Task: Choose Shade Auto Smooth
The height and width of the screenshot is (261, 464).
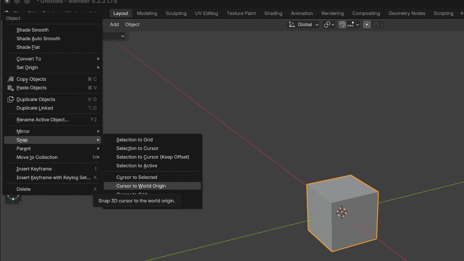Action: pos(53,39)
